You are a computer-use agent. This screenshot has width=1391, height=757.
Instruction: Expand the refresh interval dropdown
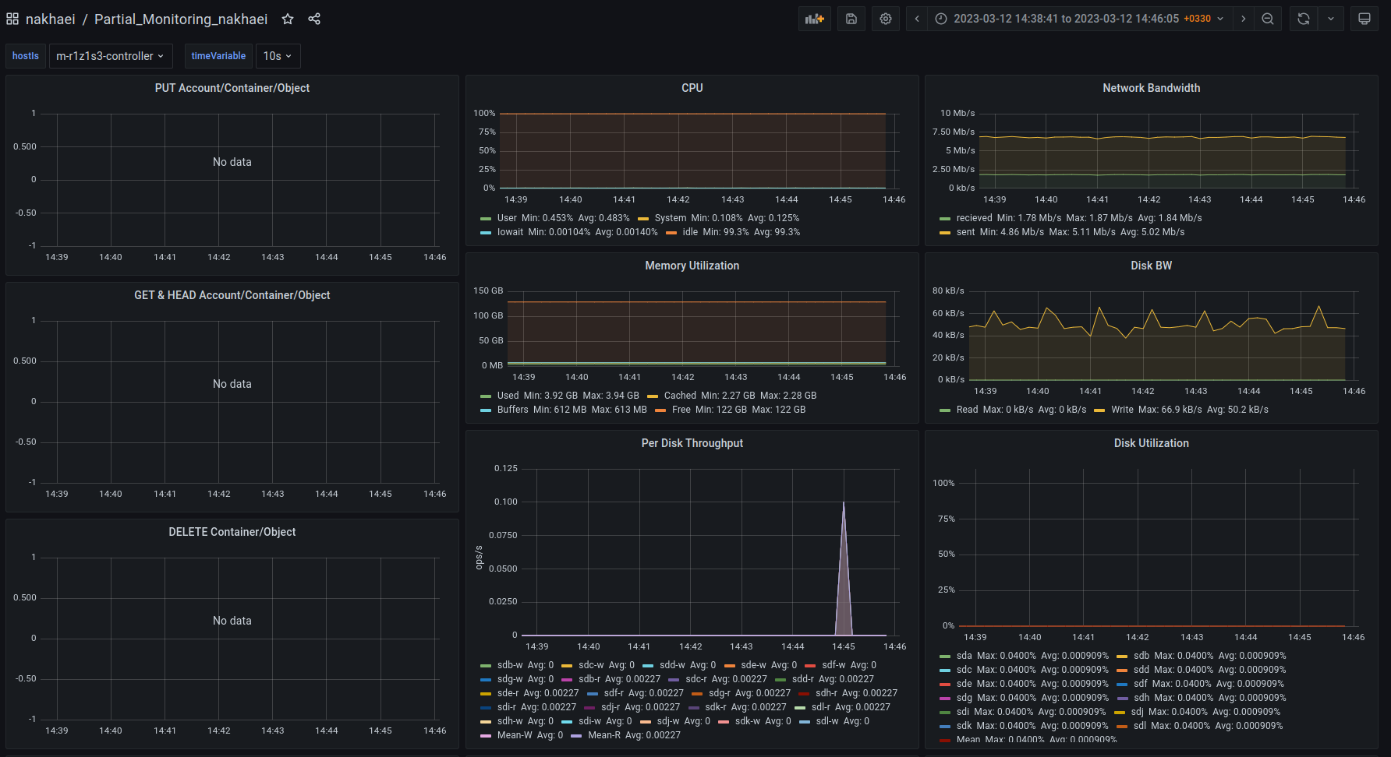[1331, 19]
